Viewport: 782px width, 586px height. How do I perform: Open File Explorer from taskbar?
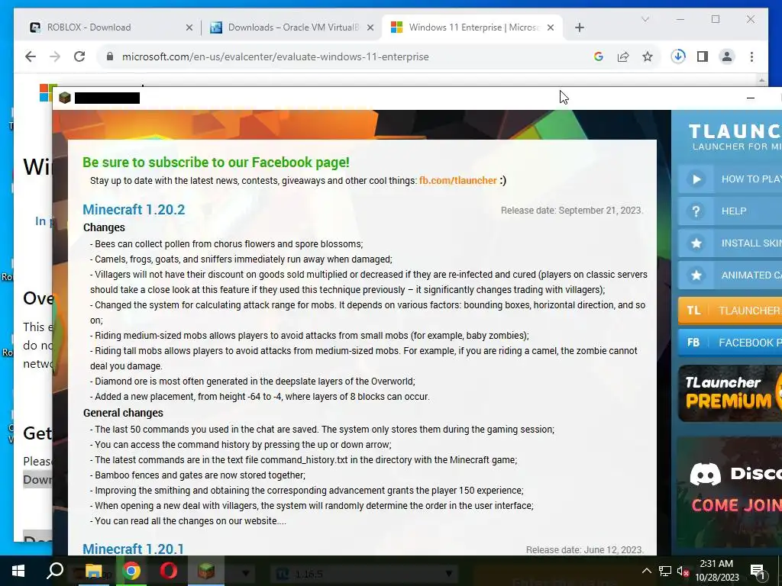[93, 571]
